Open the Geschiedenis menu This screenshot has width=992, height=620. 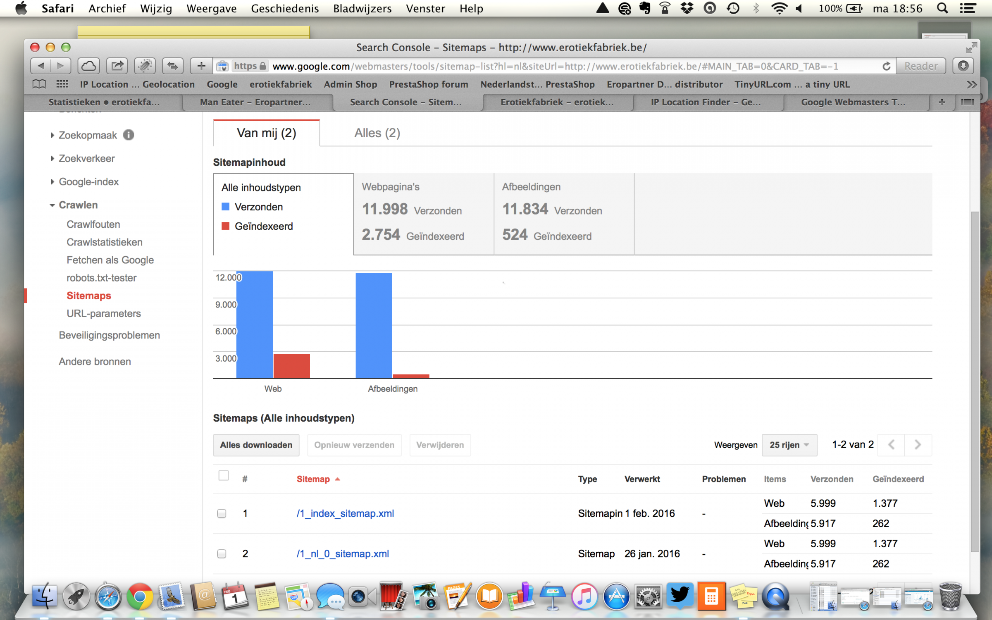coord(284,8)
